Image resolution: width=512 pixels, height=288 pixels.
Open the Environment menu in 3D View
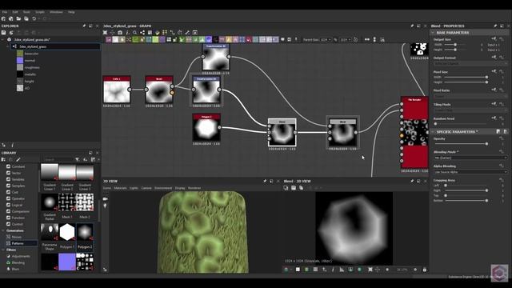[163, 188]
